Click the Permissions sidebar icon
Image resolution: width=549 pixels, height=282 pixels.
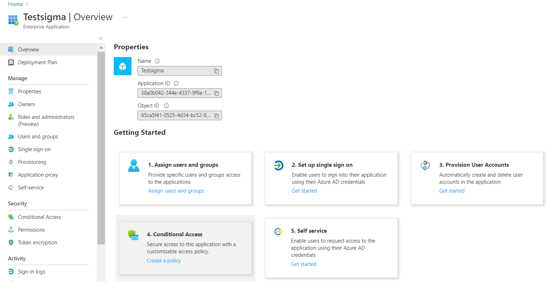pyautogui.click(x=11, y=230)
